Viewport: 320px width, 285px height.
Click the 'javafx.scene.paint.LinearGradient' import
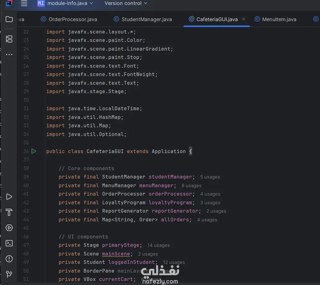119,49
